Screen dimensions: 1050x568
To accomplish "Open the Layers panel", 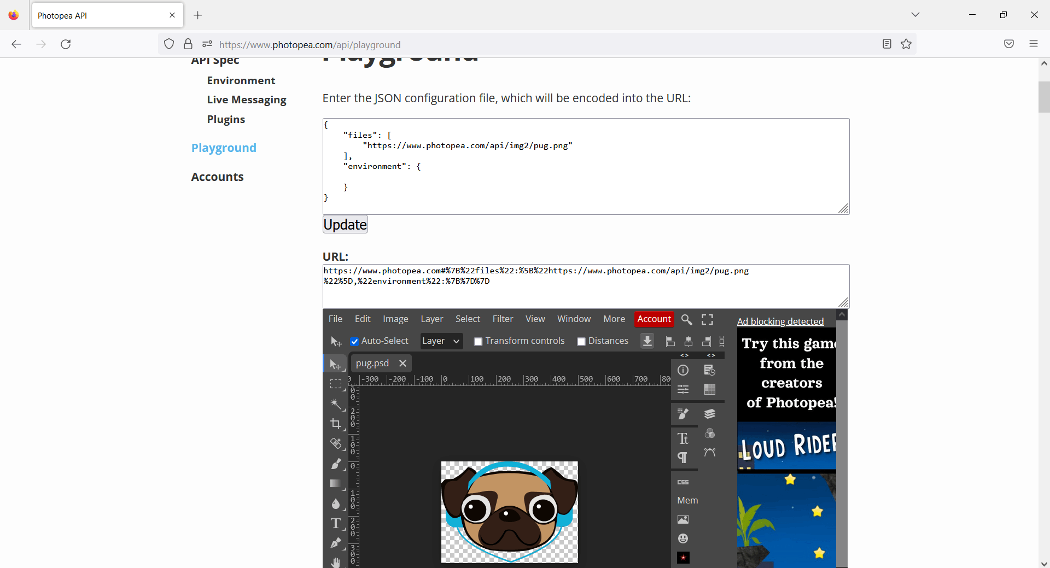I will coord(709,414).
